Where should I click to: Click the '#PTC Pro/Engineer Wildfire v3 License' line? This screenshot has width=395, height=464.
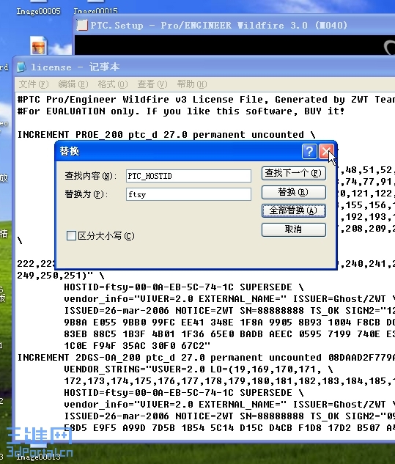[x=206, y=100]
